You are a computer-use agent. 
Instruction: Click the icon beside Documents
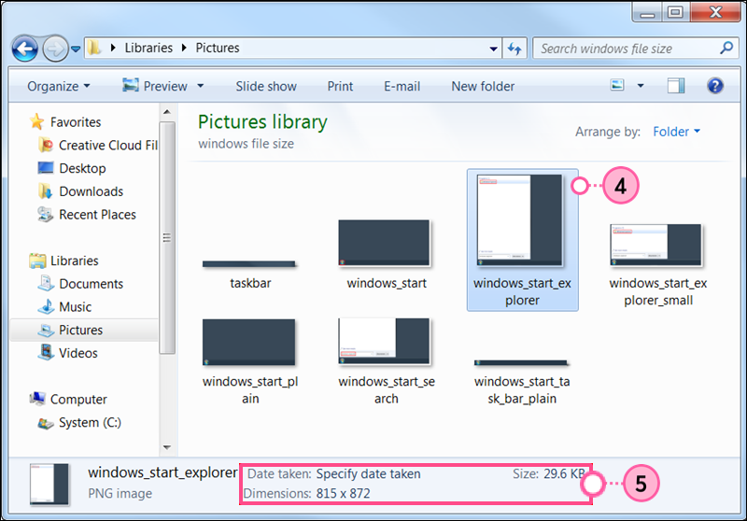[x=46, y=283]
